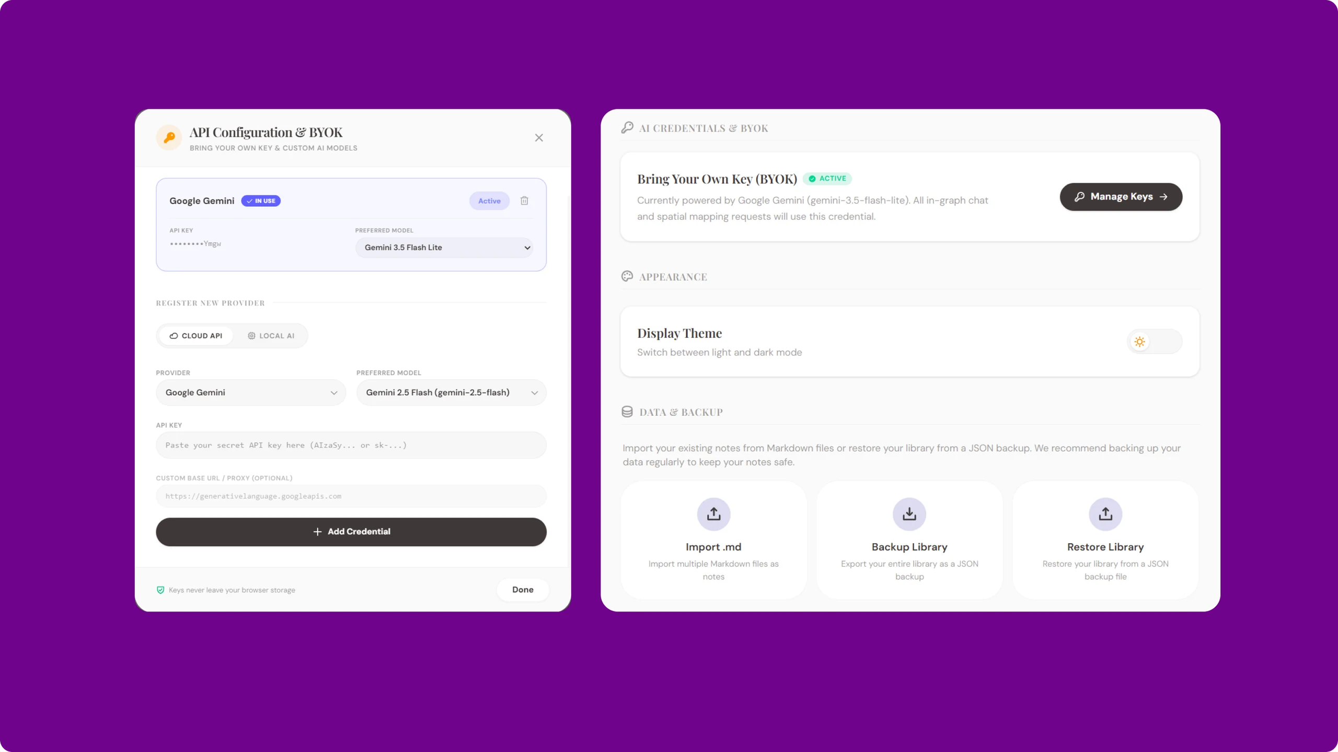Click the "Display Theme" heading text
Viewport: 1338px width, 752px height.
(679, 333)
